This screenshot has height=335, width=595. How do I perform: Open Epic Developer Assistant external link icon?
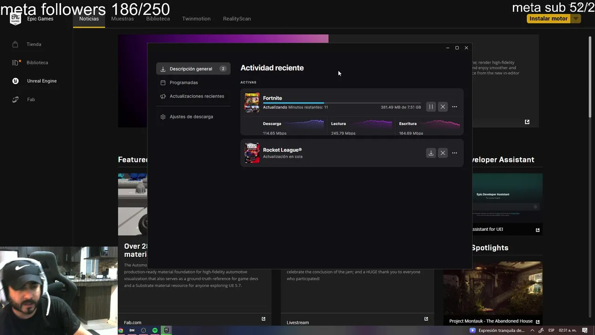[x=538, y=230]
